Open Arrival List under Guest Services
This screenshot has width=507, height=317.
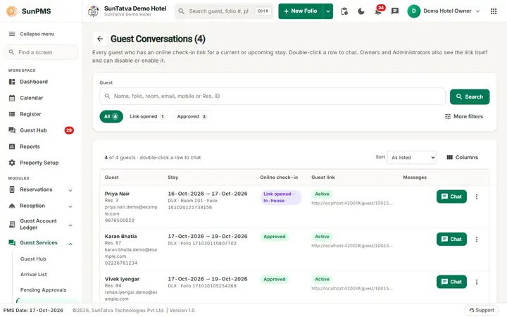click(34, 274)
